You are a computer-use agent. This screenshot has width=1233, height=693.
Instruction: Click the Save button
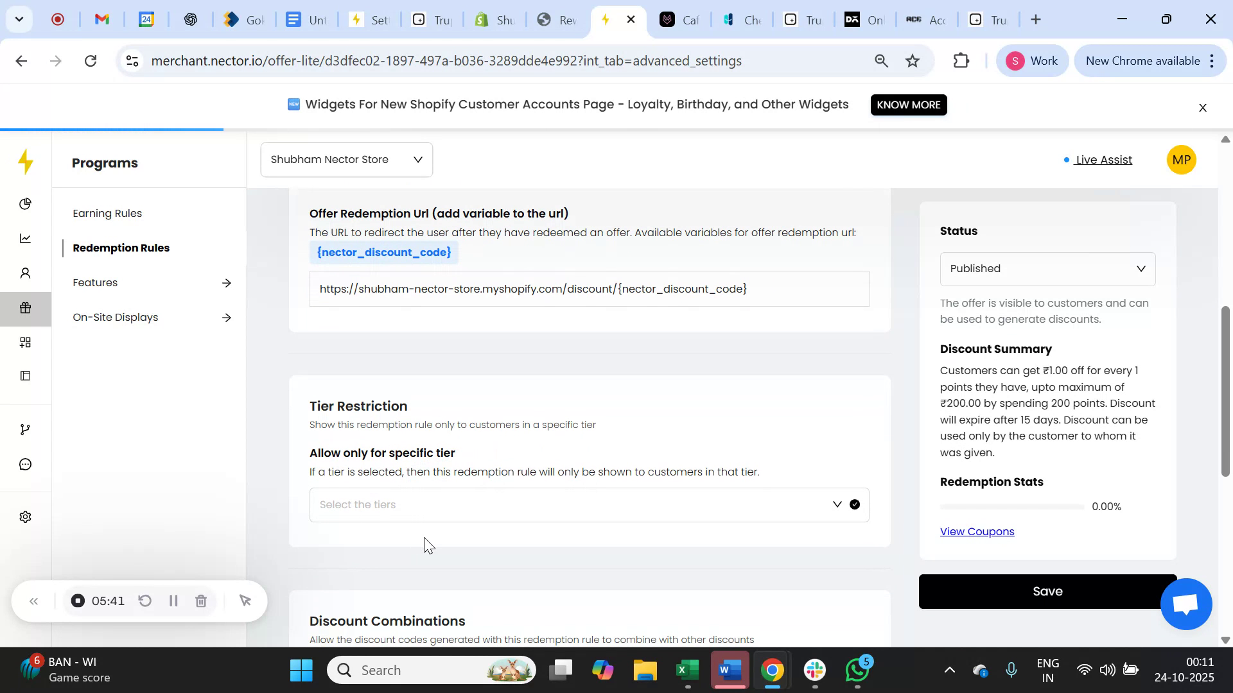click(1046, 591)
